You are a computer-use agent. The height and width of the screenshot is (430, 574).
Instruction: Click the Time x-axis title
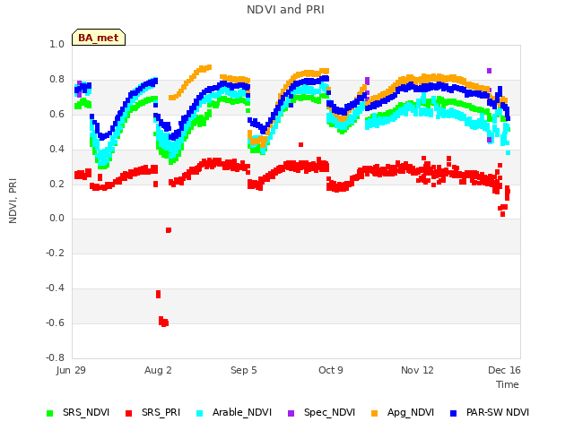(507, 384)
